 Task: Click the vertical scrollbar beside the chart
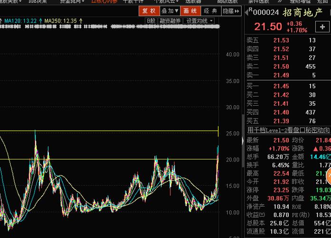point(243,129)
